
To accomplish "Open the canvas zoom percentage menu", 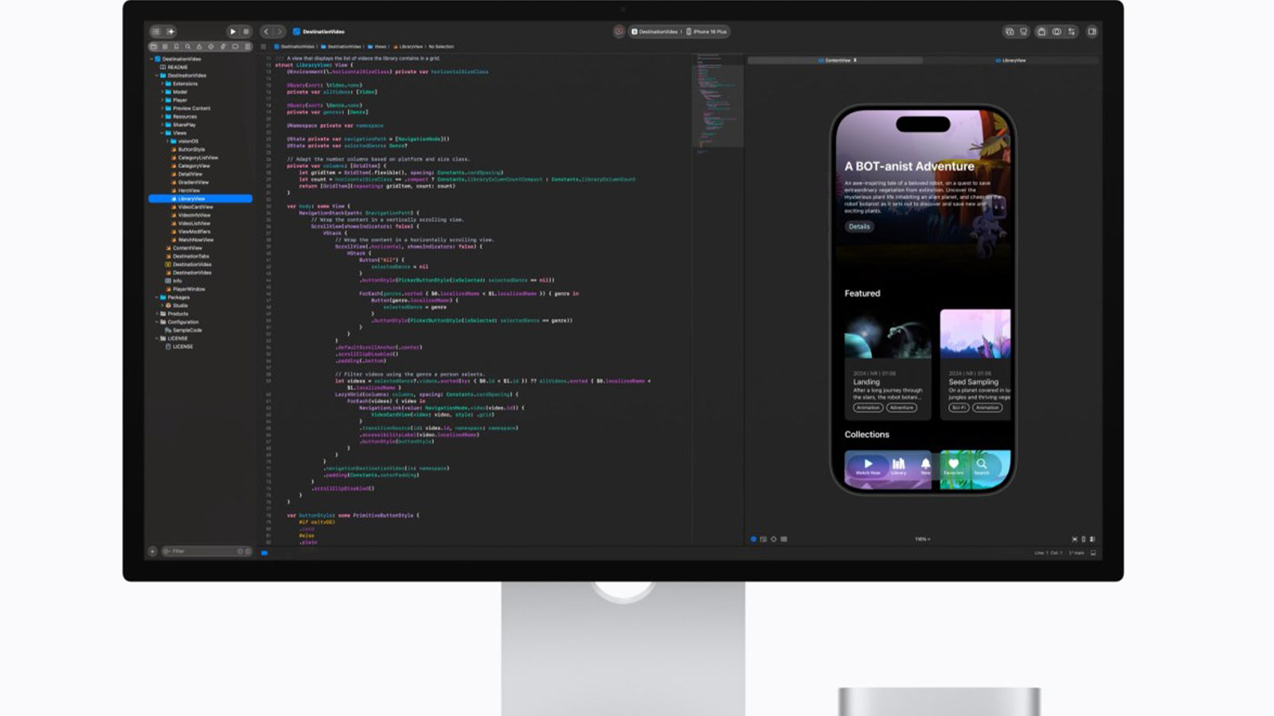I will [x=922, y=539].
